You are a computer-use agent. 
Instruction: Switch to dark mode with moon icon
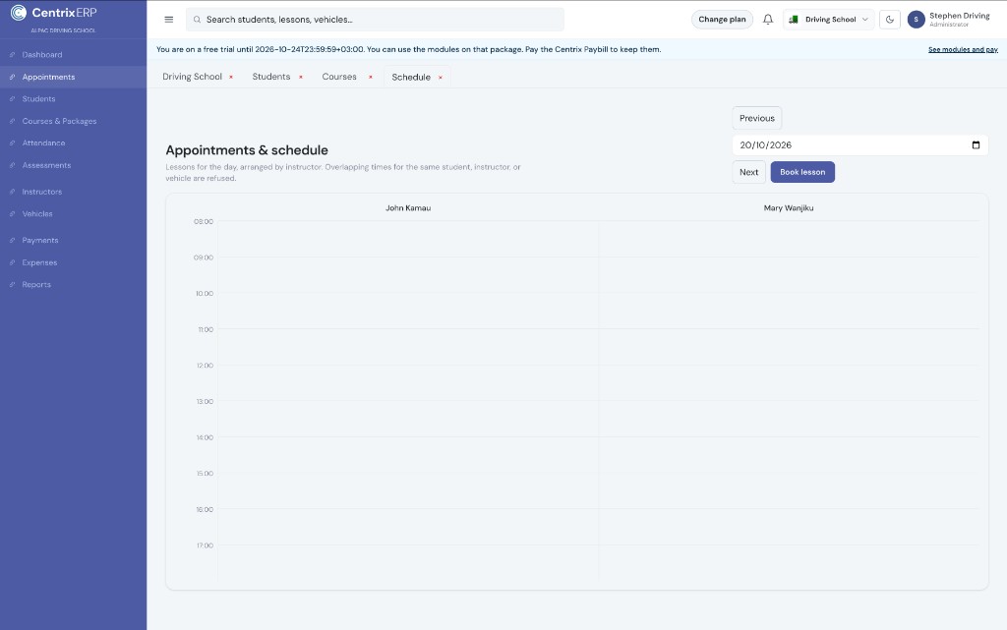tap(889, 20)
